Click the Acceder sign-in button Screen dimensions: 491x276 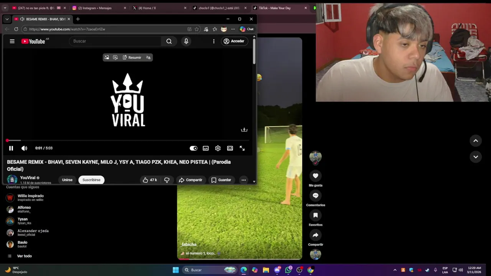point(234,41)
